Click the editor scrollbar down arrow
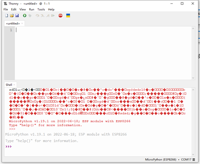 (x=193, y=78)
